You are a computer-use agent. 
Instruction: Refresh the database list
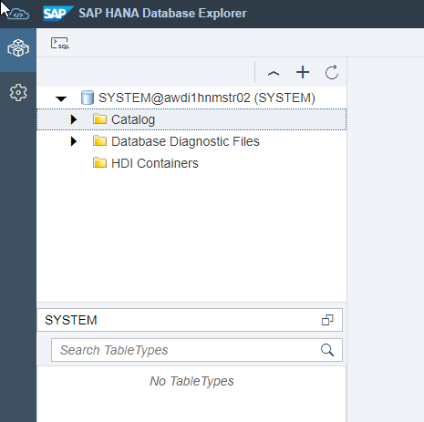tap(331, 72)
